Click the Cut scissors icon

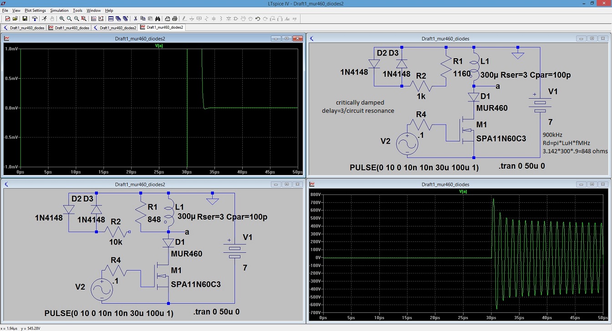pyautogui.click(x=135, y=19)
